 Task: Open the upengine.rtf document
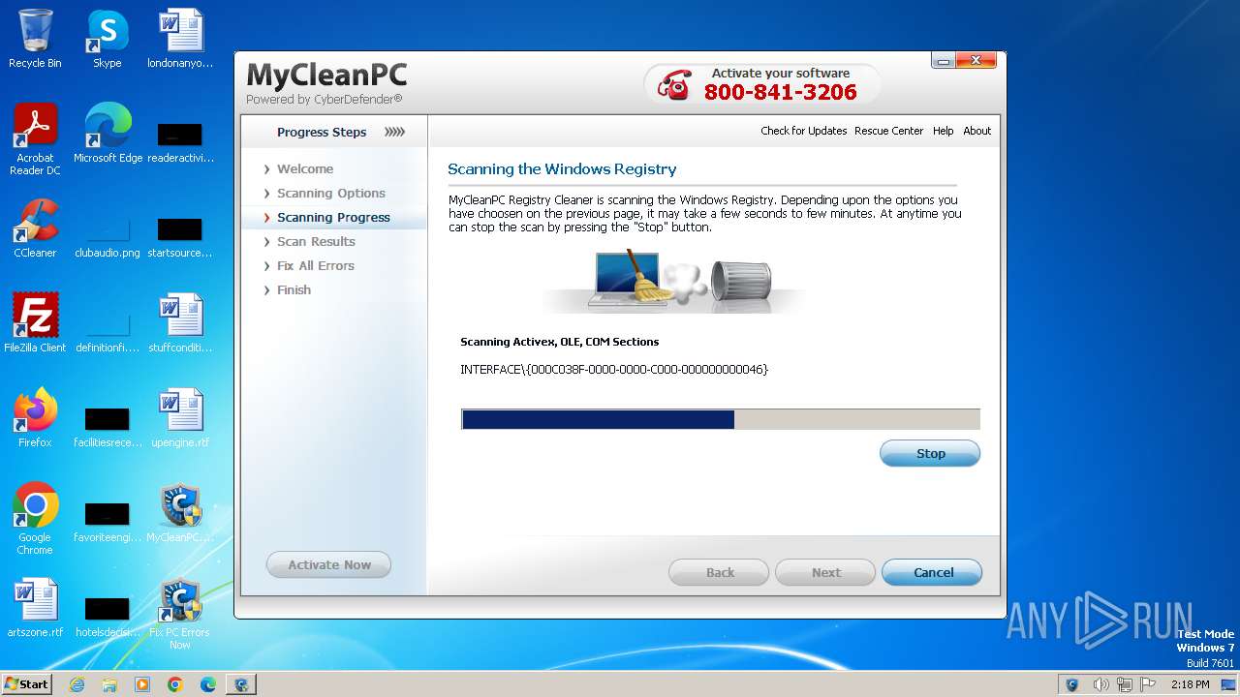click(180, 418)
